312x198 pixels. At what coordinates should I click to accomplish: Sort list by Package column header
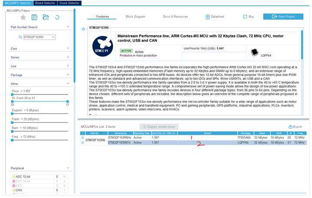[246, 133]
